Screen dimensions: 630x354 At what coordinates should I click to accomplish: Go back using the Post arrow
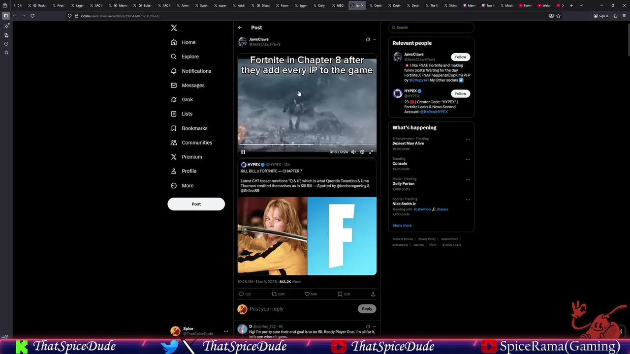(240, 28)
